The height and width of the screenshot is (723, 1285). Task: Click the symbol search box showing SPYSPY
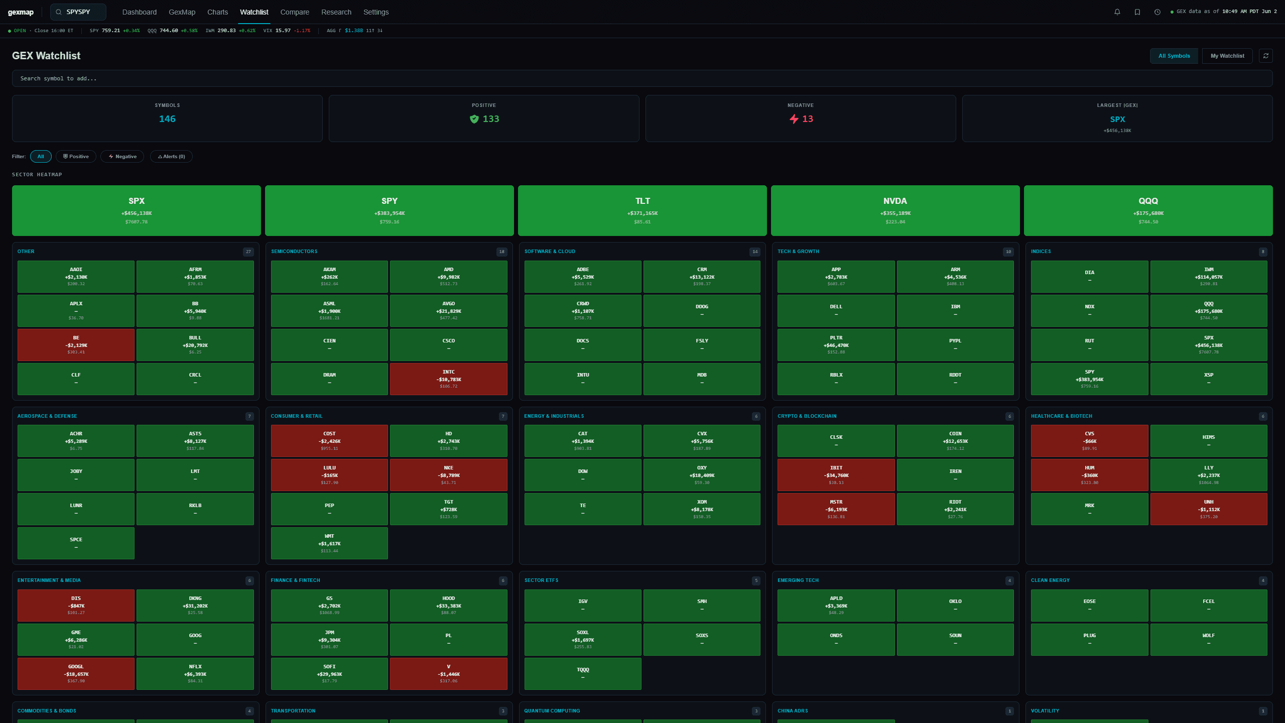(78, 12)
